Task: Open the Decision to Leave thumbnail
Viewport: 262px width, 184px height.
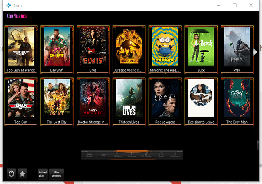Action: (201, 102)
